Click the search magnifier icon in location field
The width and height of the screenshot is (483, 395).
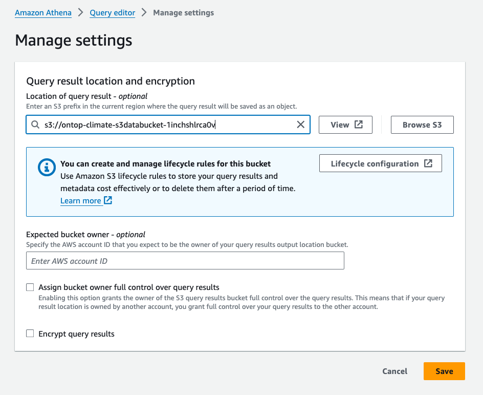point(35,125)
